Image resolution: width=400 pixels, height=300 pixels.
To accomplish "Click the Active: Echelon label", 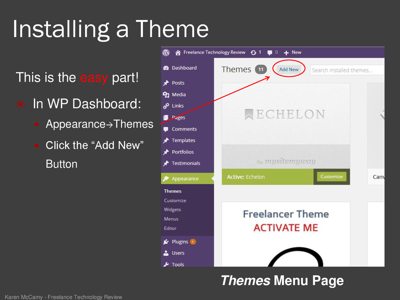I will (246, 177).
